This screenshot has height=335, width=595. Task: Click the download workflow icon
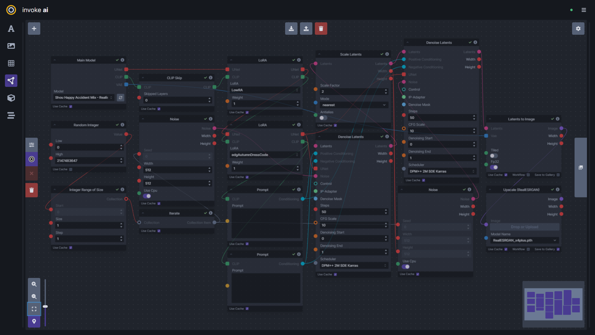point(292,28)
